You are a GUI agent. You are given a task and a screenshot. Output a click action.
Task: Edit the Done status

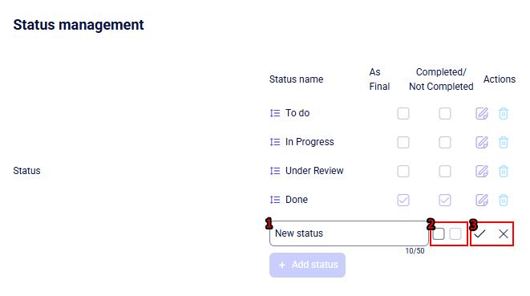coord(482,200)
